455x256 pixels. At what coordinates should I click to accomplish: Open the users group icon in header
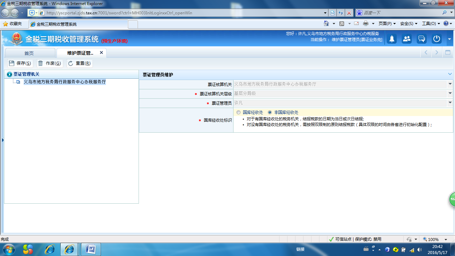click(407, 39)
